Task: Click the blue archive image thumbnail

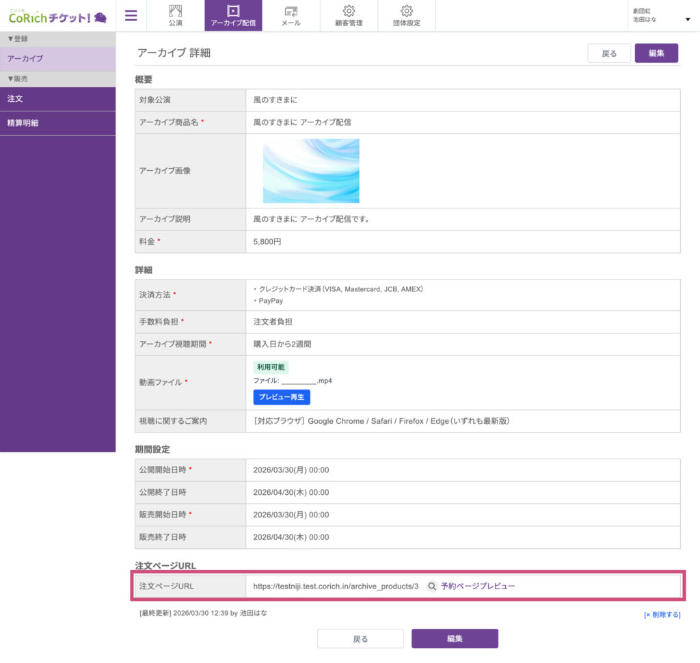Action: pos(311,171)
